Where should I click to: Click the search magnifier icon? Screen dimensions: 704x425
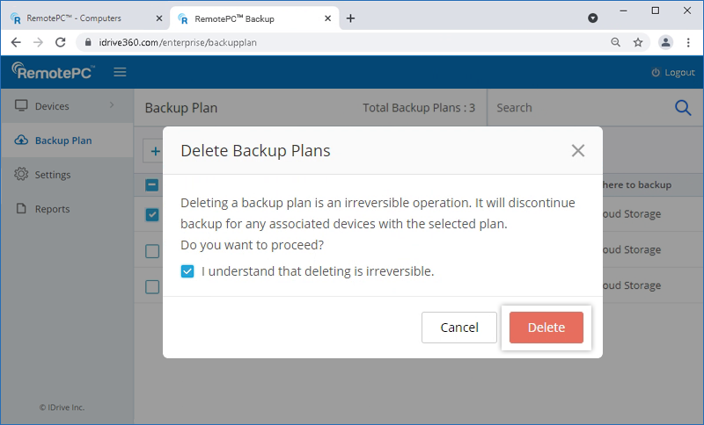pyautogui.click(x=683, y=107)
